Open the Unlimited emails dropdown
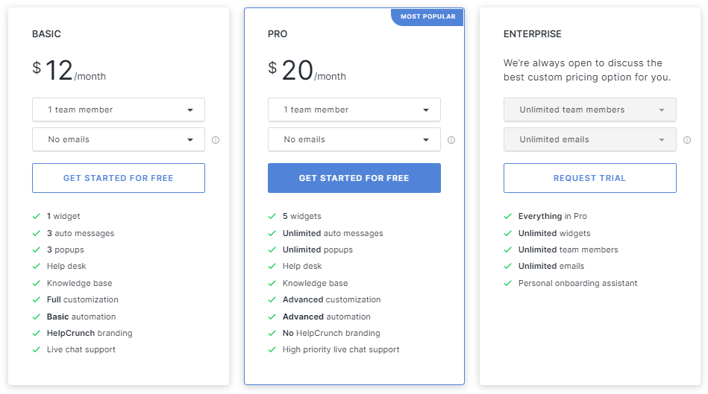Image resolution: width=708 pixels, height=394 pixels. point(589,139)
